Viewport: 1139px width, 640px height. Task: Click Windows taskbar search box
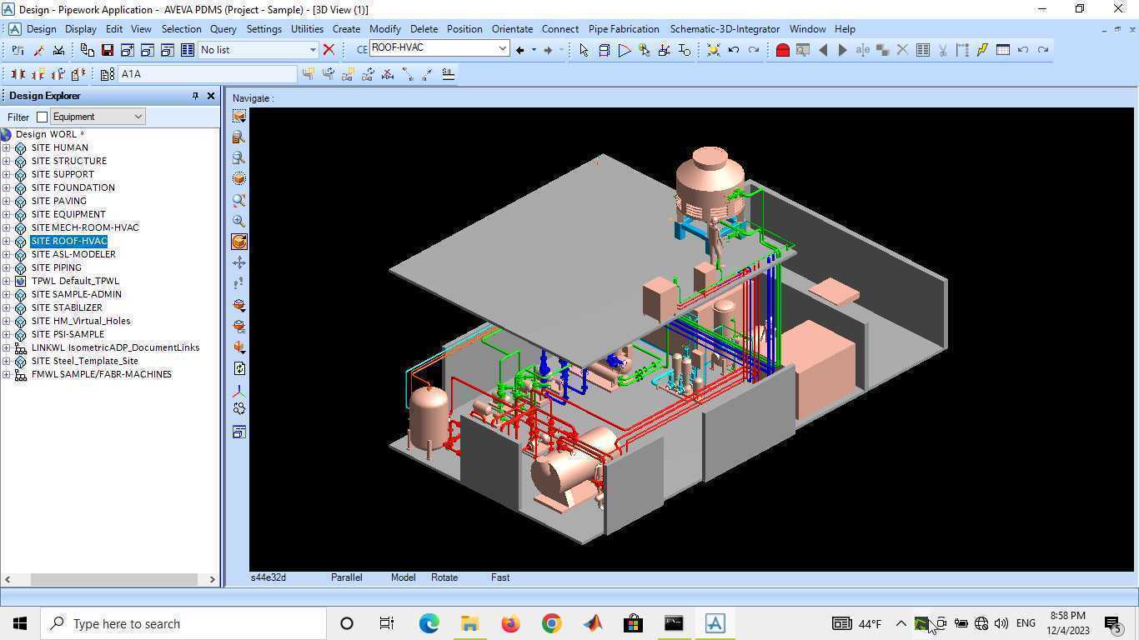pyautogui.click(x=183, y=623)
